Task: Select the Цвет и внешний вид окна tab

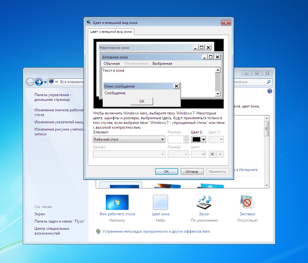Action: click(x=111, y=32)
